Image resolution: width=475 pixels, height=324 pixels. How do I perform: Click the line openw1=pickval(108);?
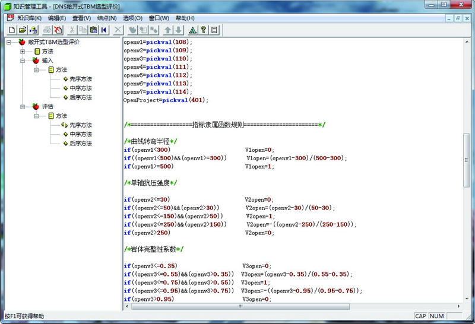(158, 42)
